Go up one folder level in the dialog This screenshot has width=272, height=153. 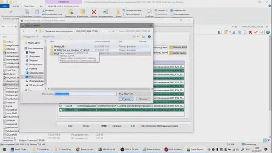36,31
